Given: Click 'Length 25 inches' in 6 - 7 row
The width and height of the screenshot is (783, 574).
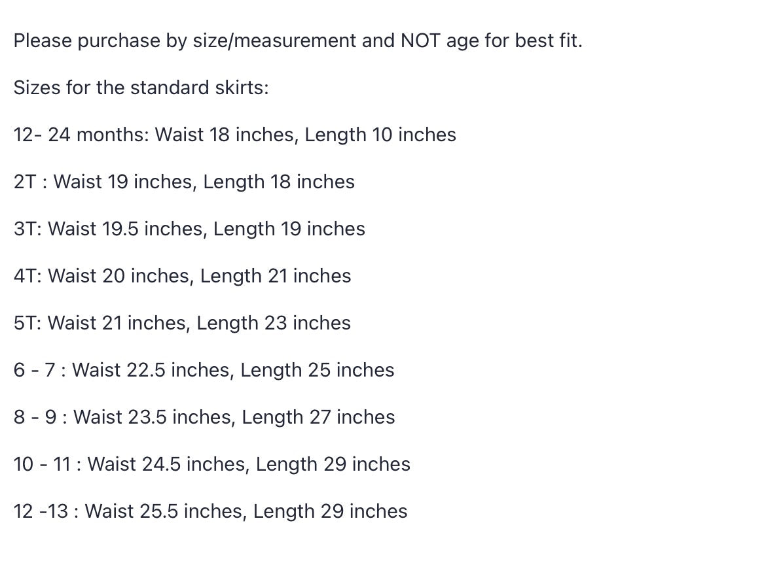Looking at the screenshot, I should point(318,370).
